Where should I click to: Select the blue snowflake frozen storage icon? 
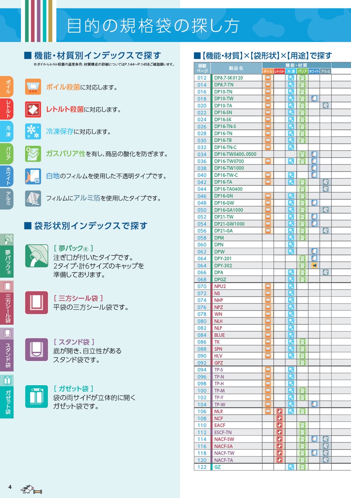coord(33,131)
